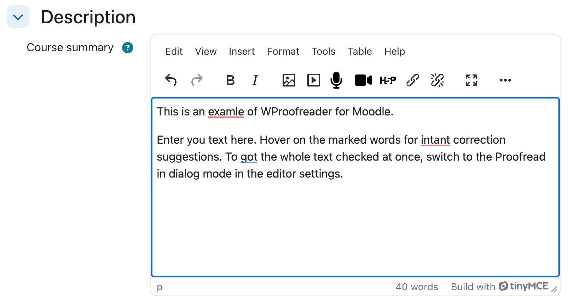Toggle bold formatting

pyautogui.click(x=230, y=80)
